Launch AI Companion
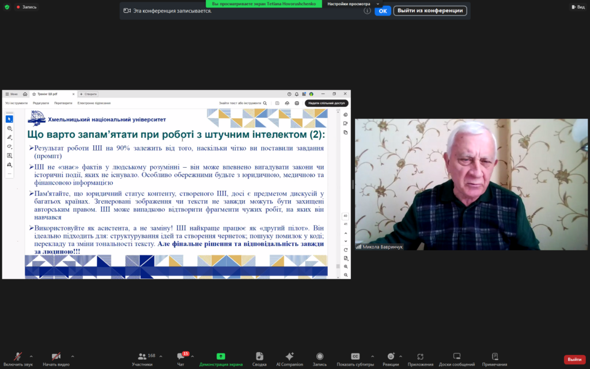The image size is (590, 369). point(289,359)
